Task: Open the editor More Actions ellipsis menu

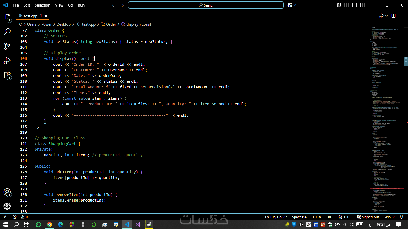Action: [x=401, y=16]
